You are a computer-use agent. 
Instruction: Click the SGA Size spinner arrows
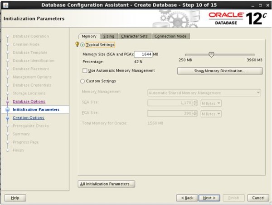click(x=195, y=103)
